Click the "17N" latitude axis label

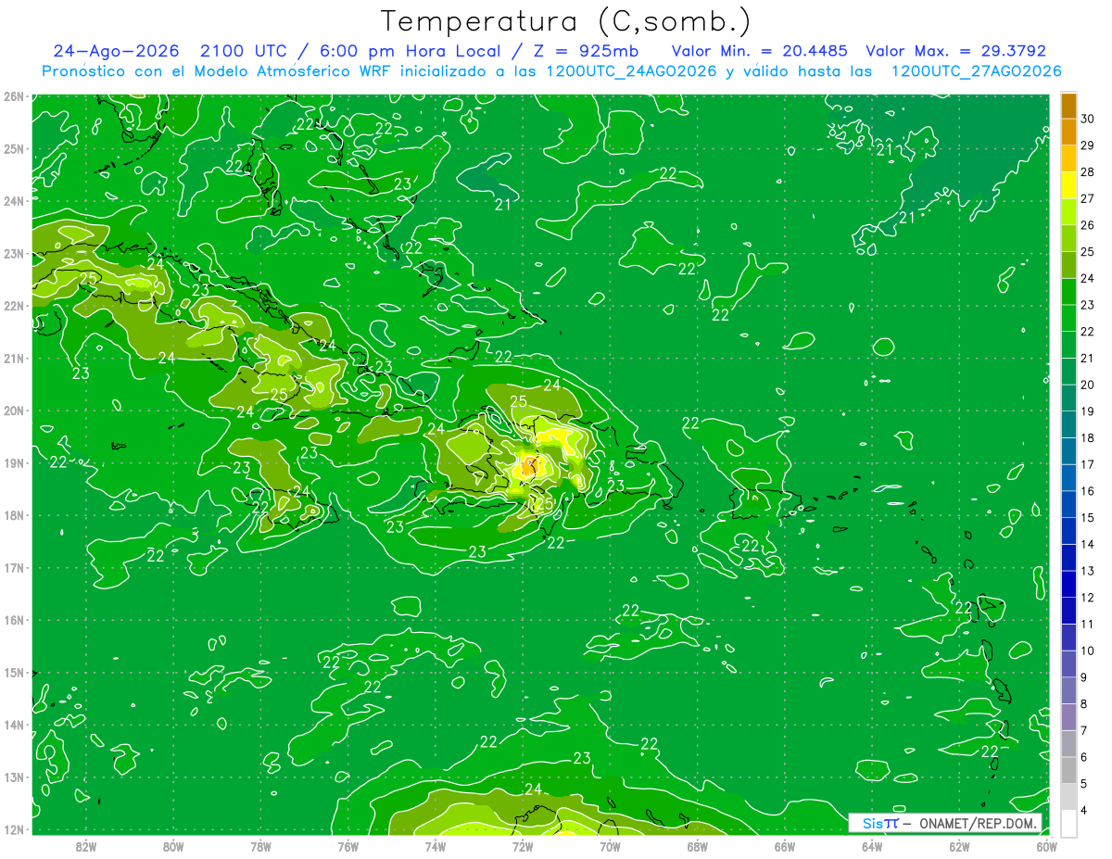coord(14,568)
